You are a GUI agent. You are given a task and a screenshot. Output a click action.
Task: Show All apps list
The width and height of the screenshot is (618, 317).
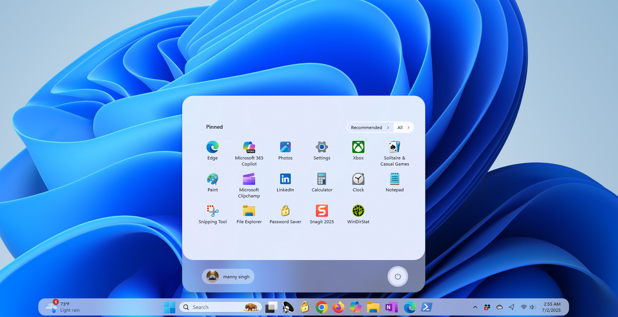tap(403, 128)
